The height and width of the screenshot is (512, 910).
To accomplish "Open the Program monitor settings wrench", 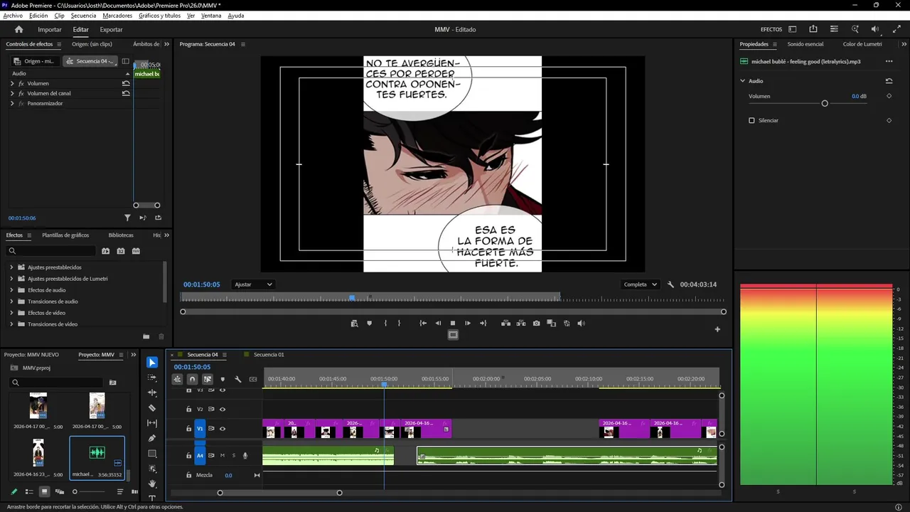I will tap(670, 284).
